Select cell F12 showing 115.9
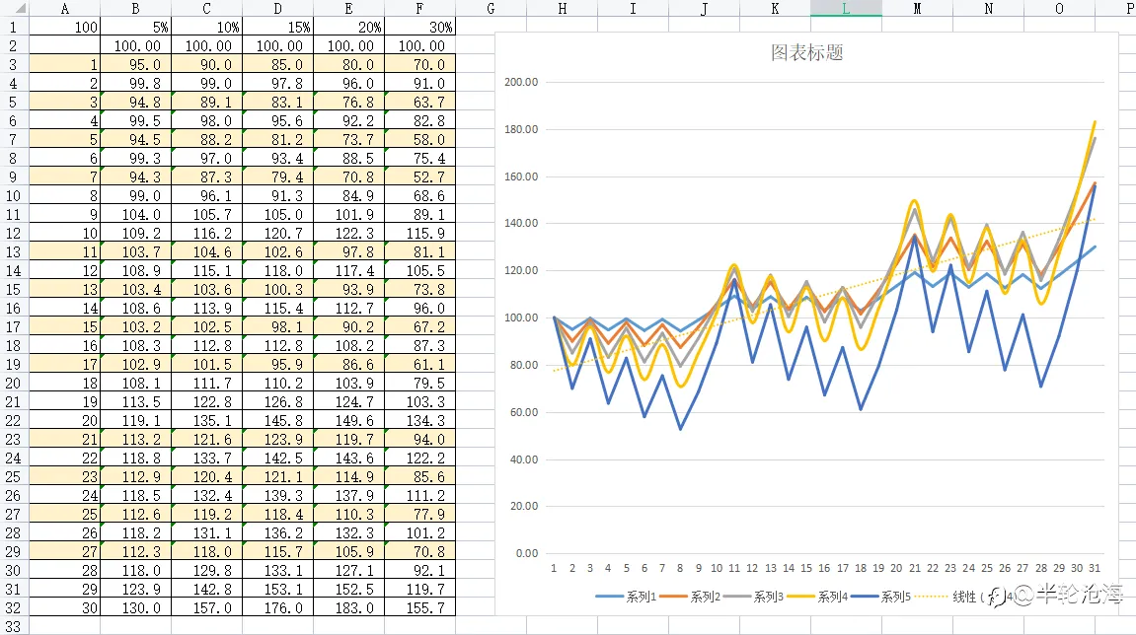This screenshot has height=635, width=1136. tap(420, 233)
